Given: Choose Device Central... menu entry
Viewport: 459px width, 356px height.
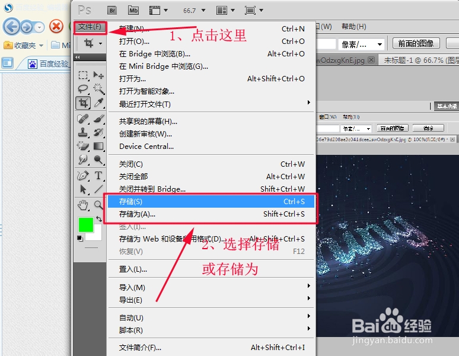Looking at the screenshot, I should [x=211, y=147].
